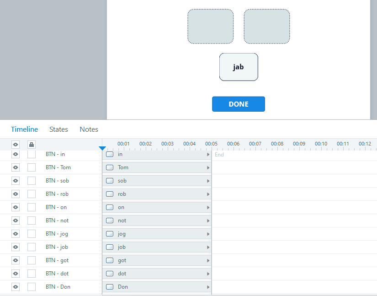Click the button widget icon on the "got" track
The height and width of the screenshot is (296, 377).
pyautogui.click(x=109, y=260)
